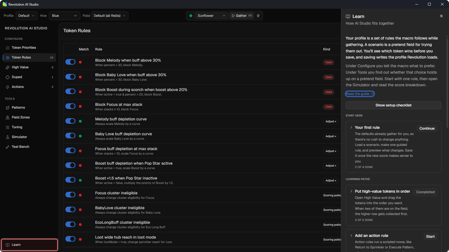Disable the Block Melody when buff above 30% rule
Image resolution: width=449 pixels, height=252 pixels.
click(x=70, y=62)
